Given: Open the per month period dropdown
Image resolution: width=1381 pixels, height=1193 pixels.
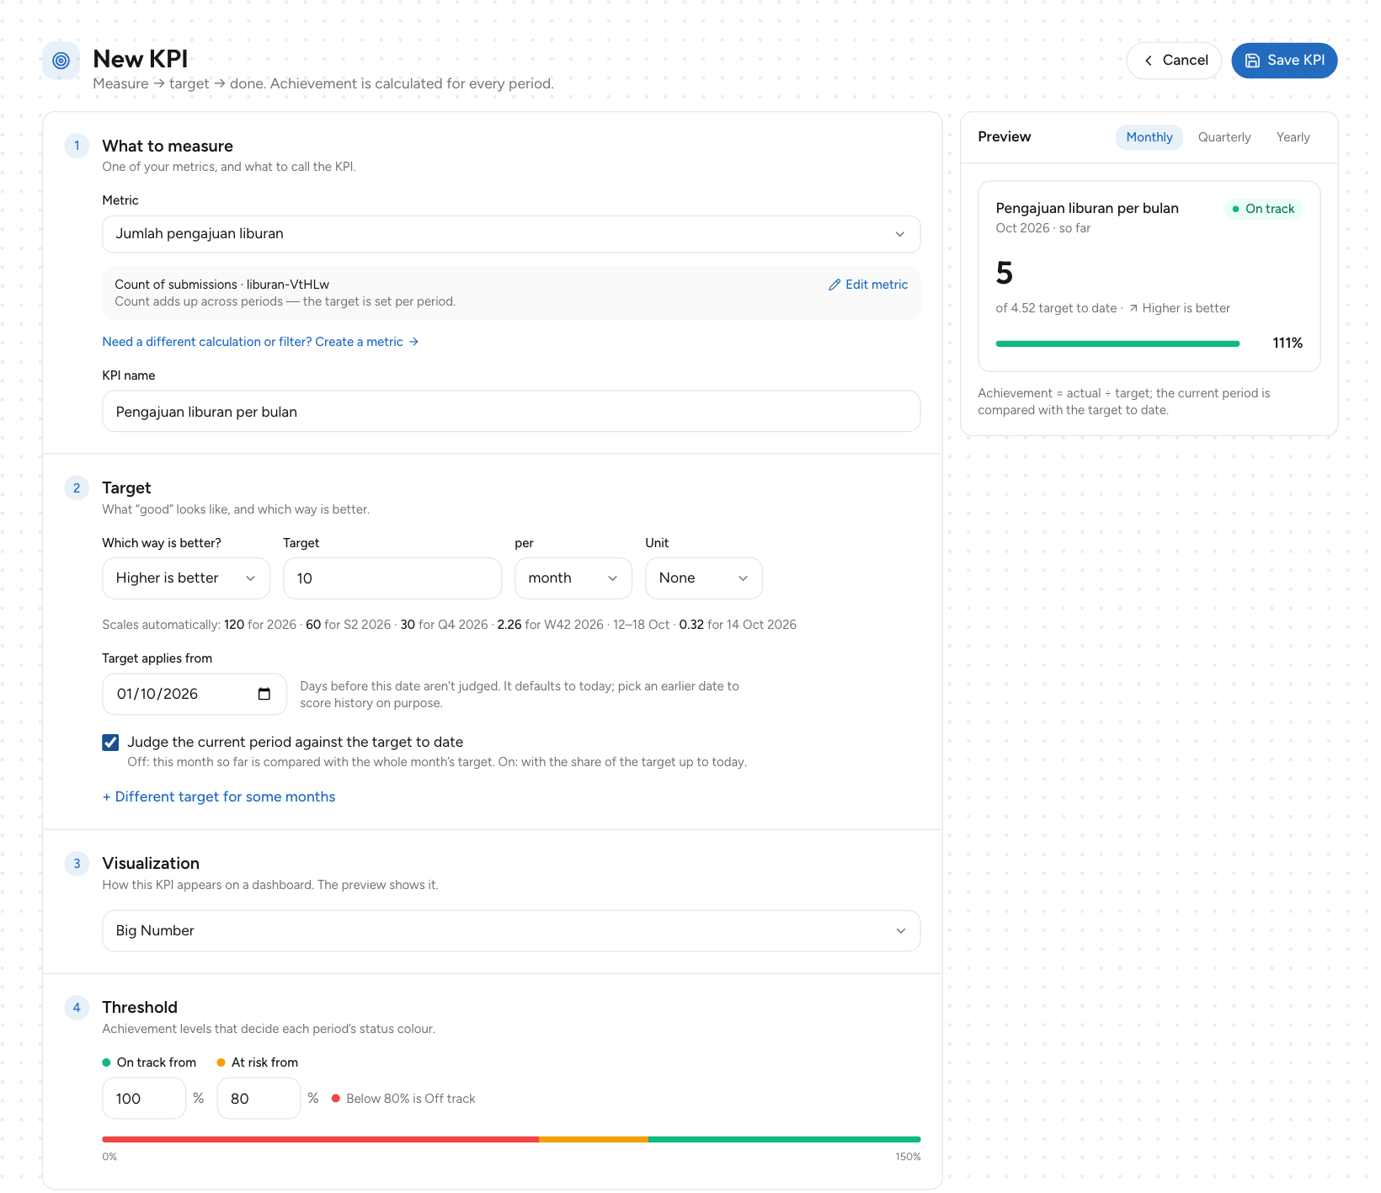Looking at the screenshot, I should coord(573,578).
